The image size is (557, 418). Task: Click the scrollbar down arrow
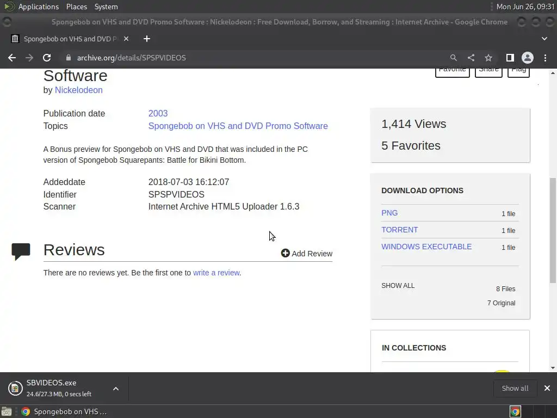(x=553, y=368)
